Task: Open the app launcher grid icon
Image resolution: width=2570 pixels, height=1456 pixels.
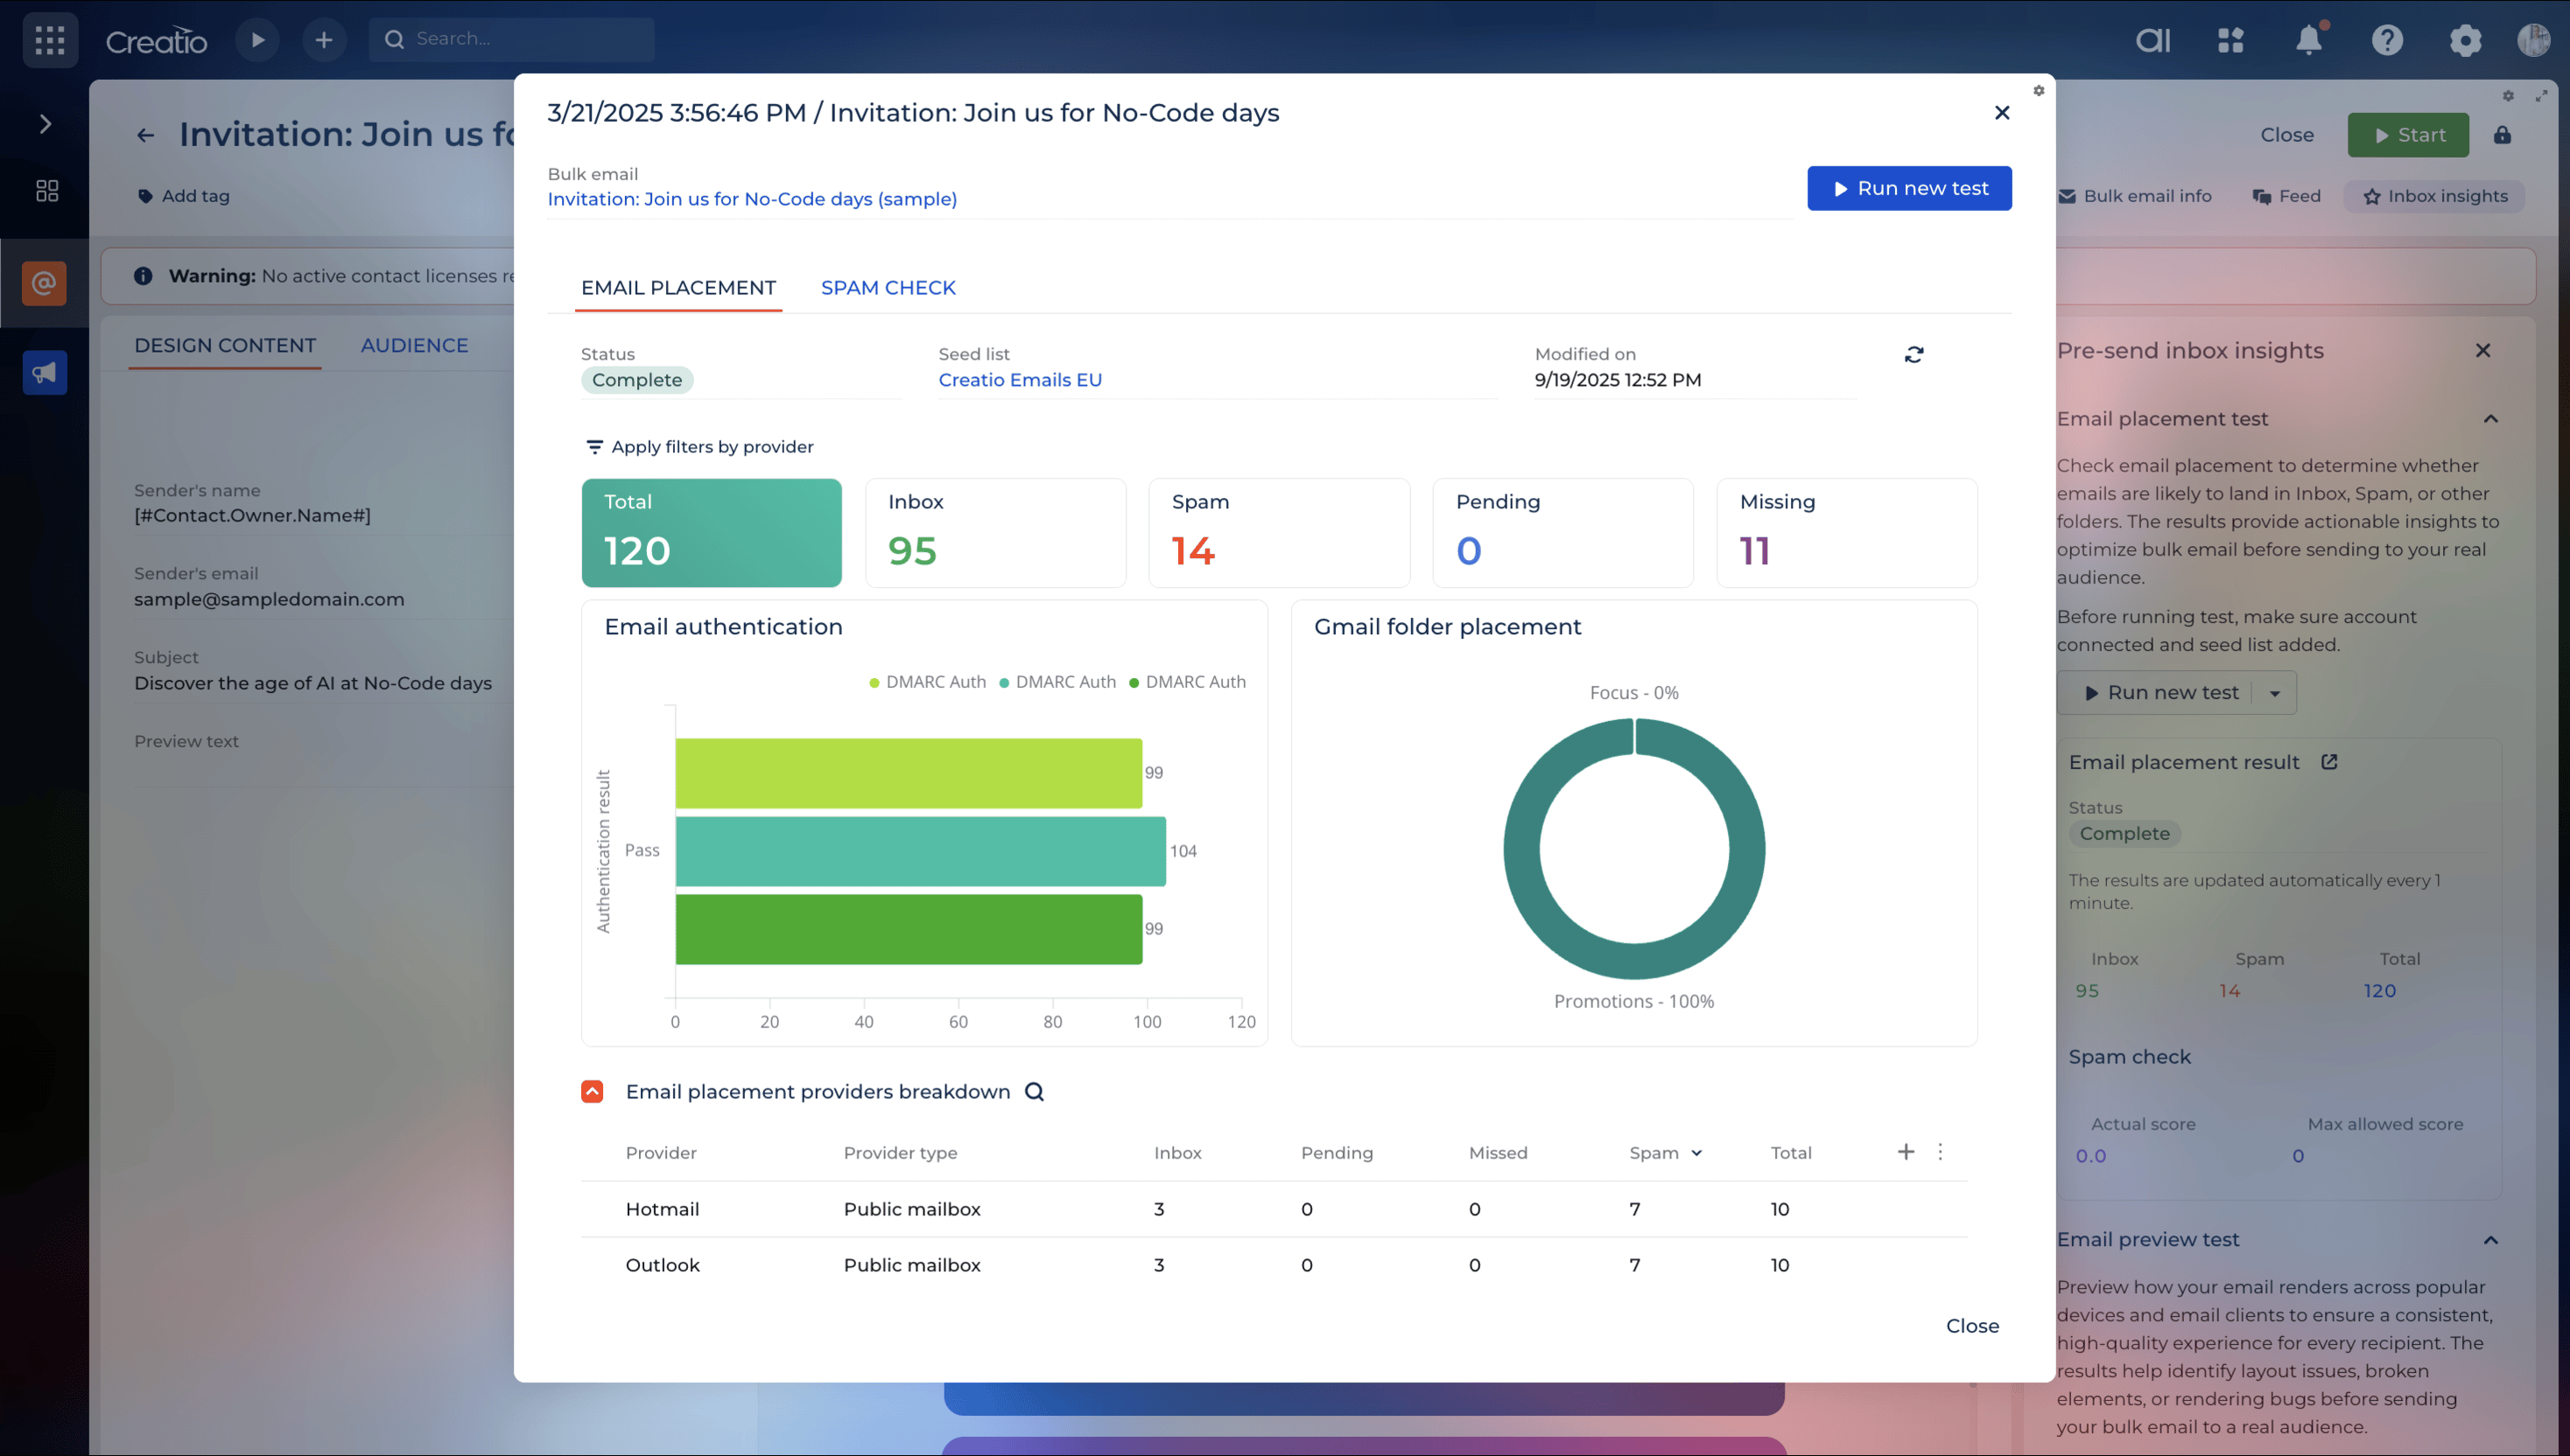Action: [x=50, y=40]
